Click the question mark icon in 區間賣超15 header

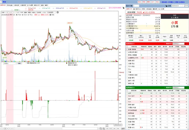tap(165, 88)
